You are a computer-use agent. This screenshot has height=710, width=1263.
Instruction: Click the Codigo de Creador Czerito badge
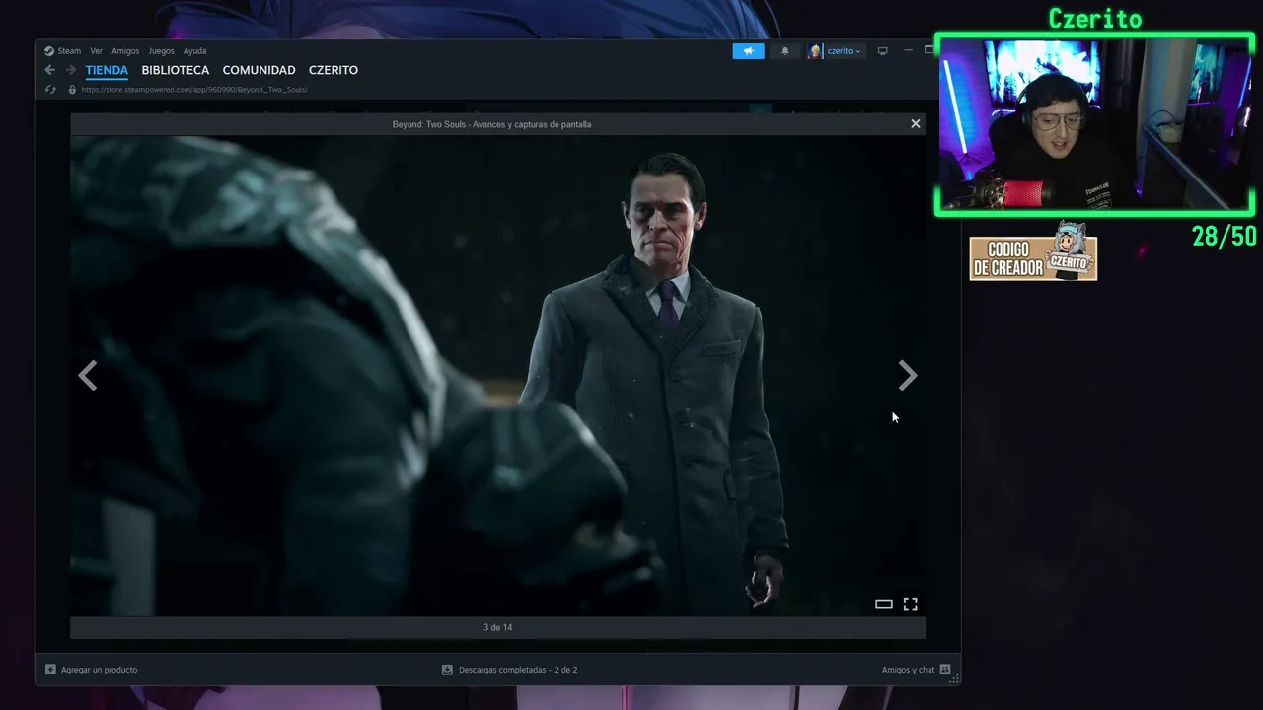pos(1033,253)
